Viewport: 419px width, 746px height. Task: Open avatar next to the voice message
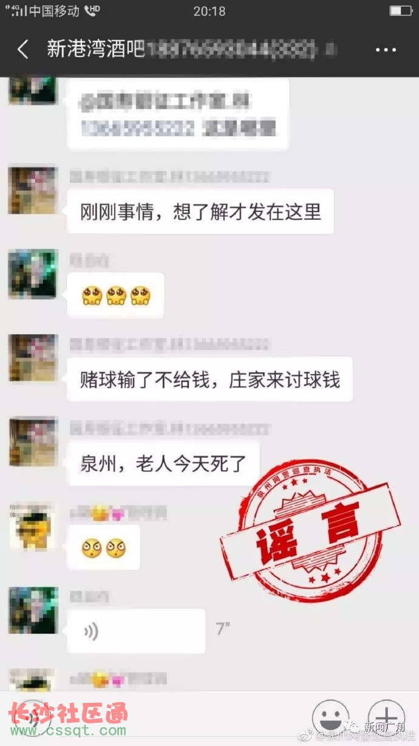click(x=32, y=610)
